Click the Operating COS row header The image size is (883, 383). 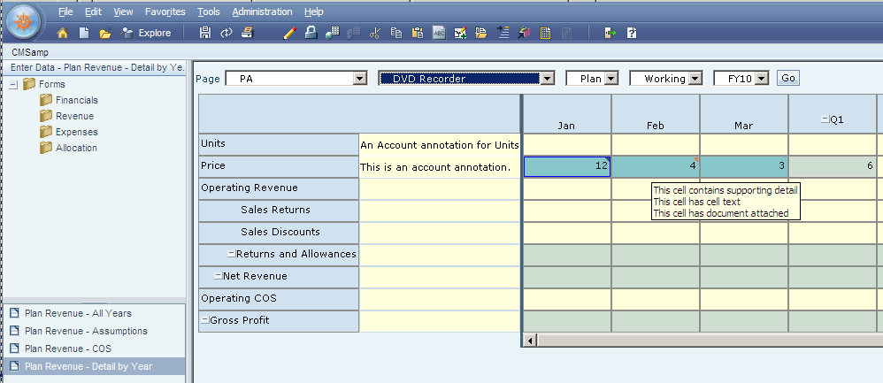279,298
